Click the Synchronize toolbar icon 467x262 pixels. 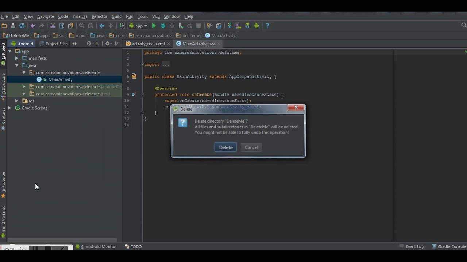pyautogui.click(x=22, y=26)
